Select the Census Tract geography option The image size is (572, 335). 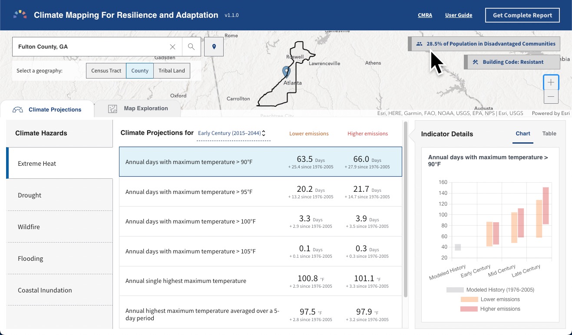click(106, 70)
